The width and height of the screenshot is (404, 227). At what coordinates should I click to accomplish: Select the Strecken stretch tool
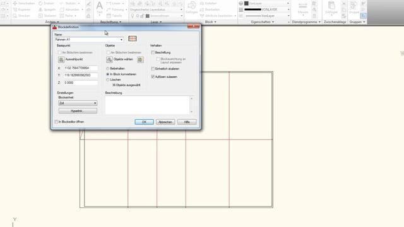pos(22,16)
